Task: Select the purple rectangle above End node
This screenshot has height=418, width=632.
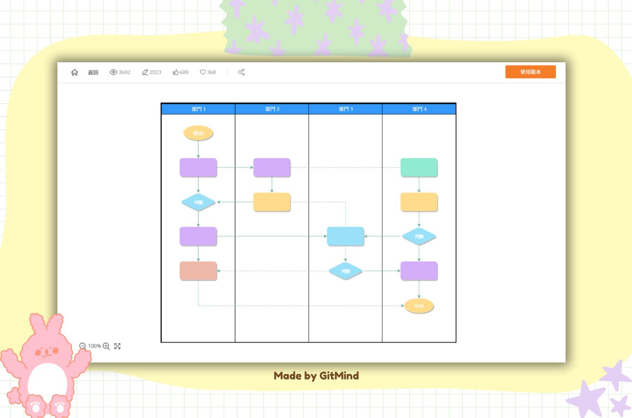Action: pyautogui.click(x=419, y=271)
